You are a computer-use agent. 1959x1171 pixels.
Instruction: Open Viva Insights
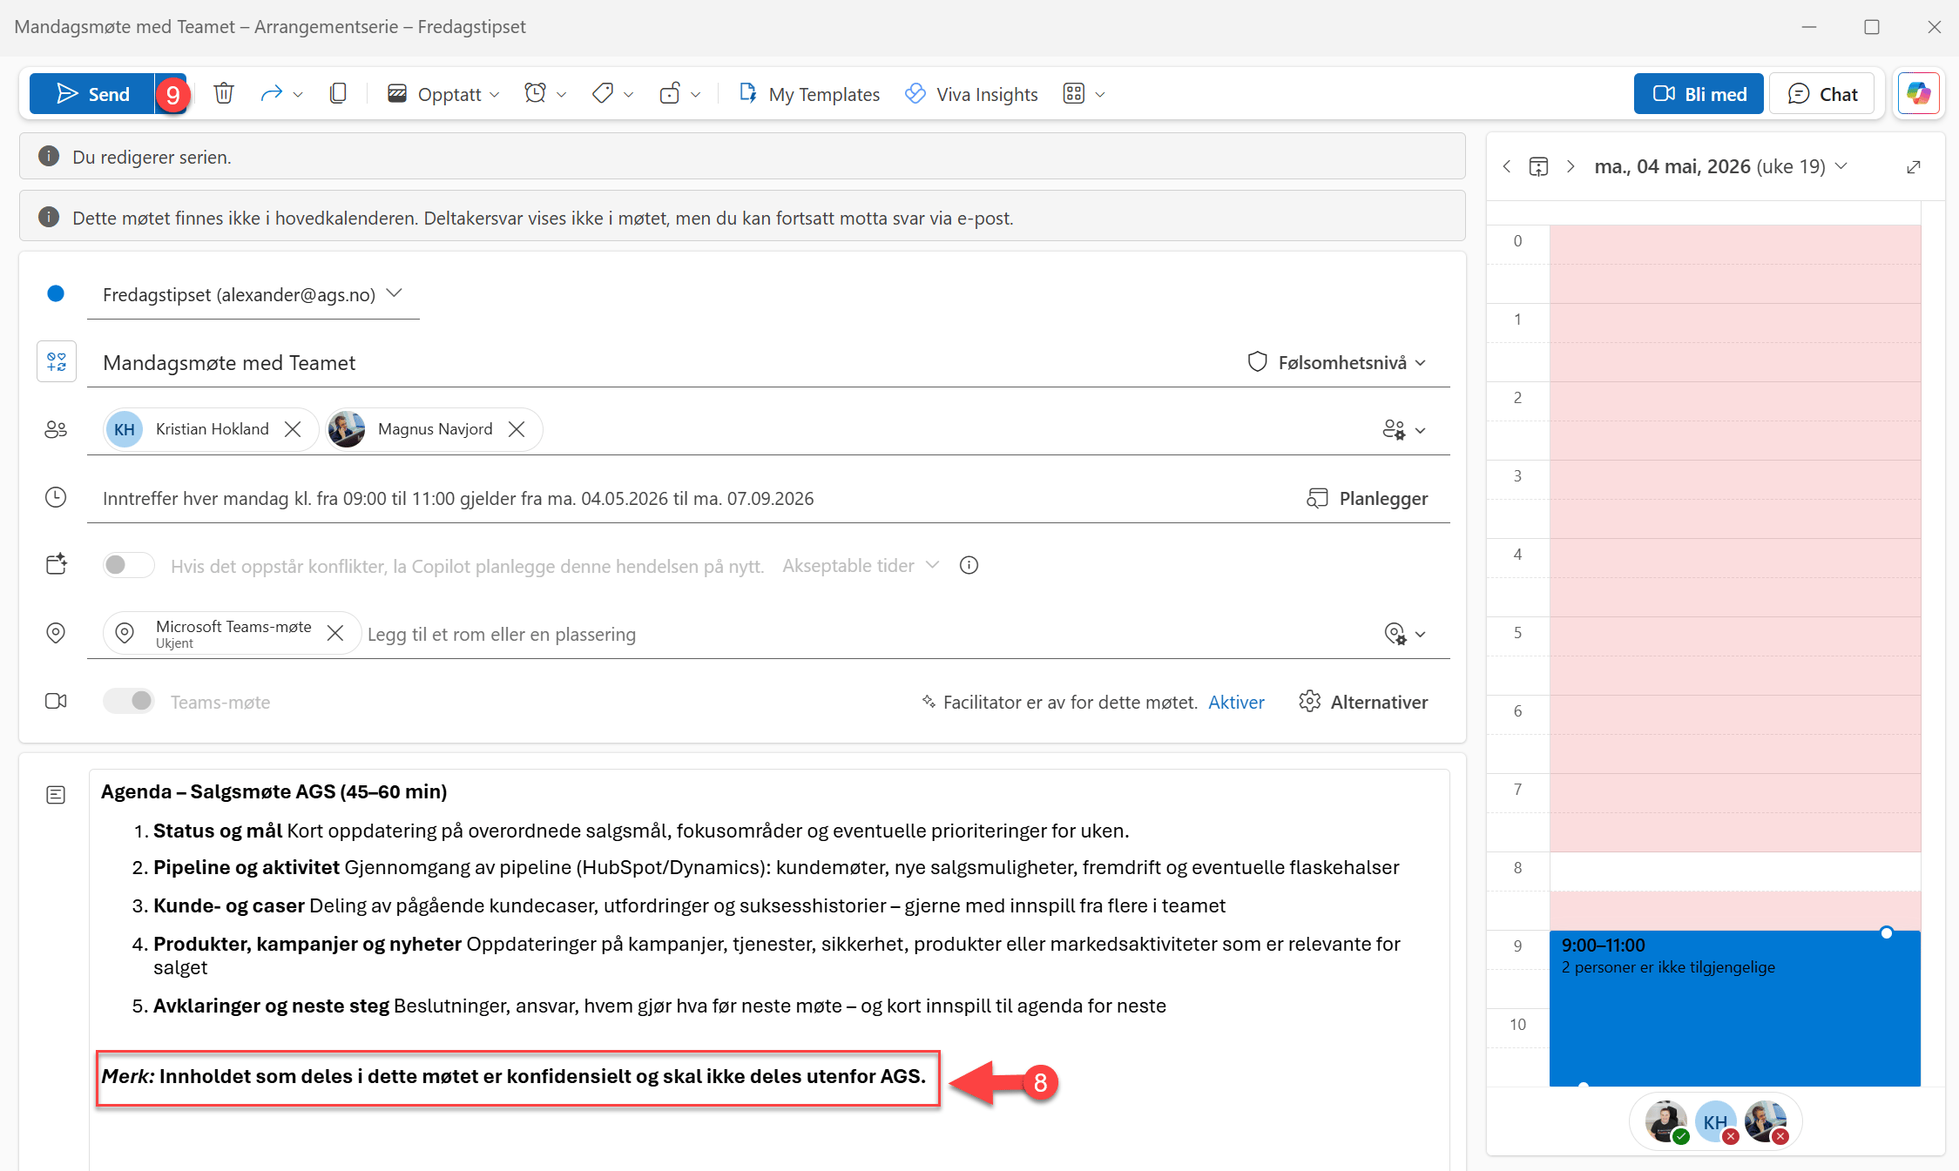coord(971,93)
